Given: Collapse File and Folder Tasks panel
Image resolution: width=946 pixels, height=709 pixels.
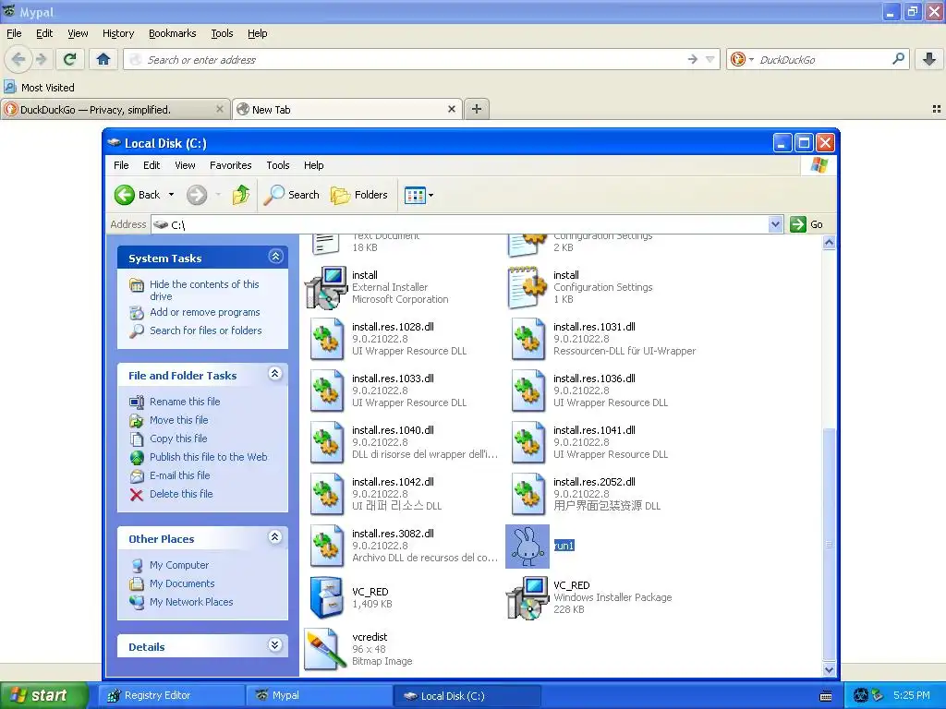Looking at the screenshot, I should click(x=275, y=374).
